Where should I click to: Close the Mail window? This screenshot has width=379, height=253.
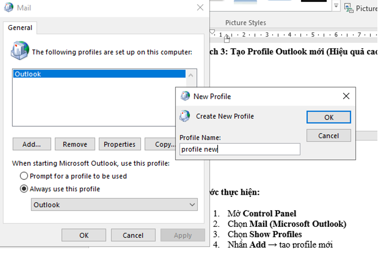200,8
